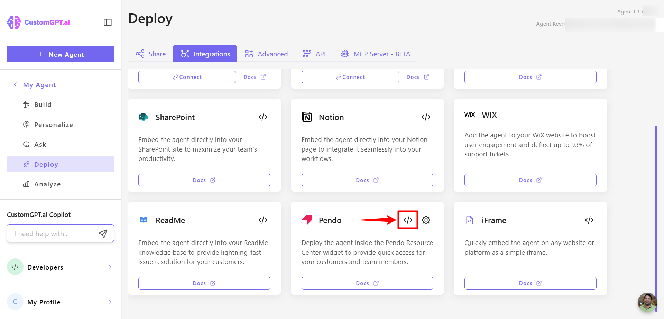Open Pendo Docs
Image resolution: width=664 pixels, height=319 pixels.
367,283
